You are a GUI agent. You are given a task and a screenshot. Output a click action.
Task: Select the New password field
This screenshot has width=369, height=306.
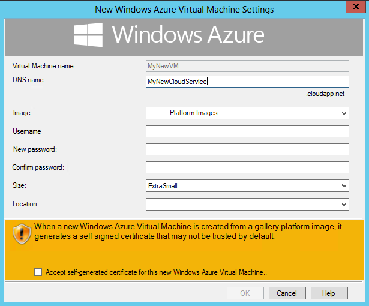click(247, 149)
